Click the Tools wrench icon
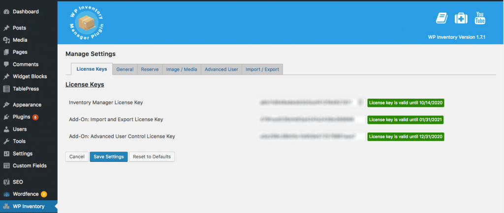504x213 pixels. click(x=6, y=141)
